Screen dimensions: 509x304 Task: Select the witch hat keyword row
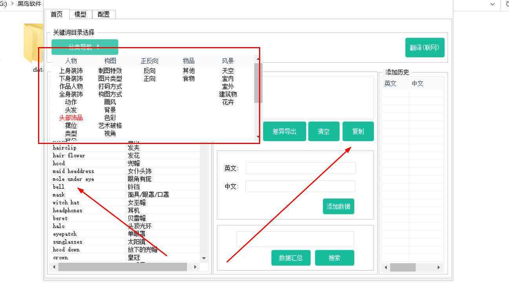pos(126,203)
